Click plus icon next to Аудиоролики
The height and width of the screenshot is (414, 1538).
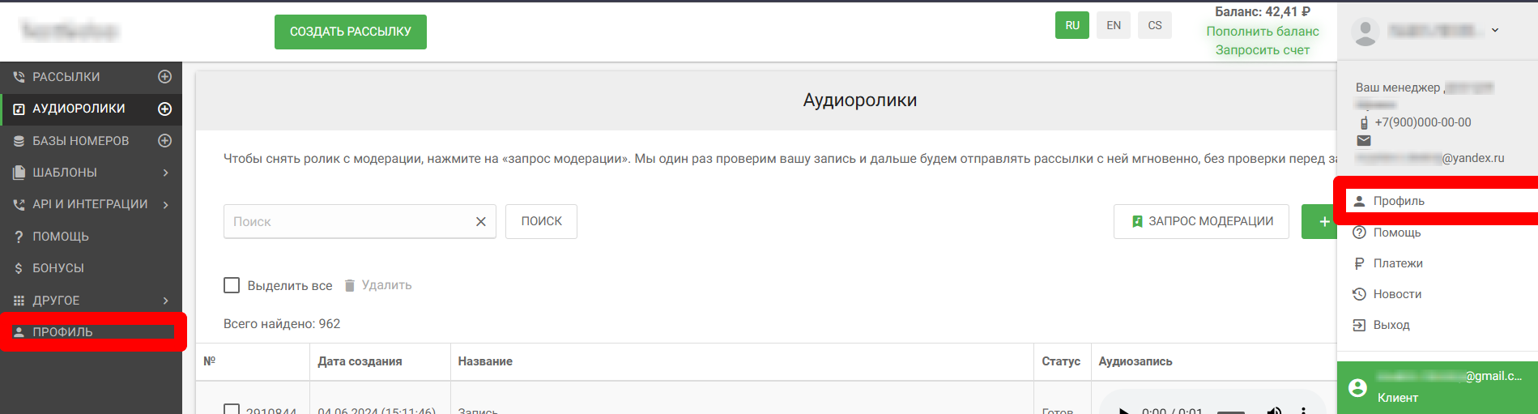point(164,109)
